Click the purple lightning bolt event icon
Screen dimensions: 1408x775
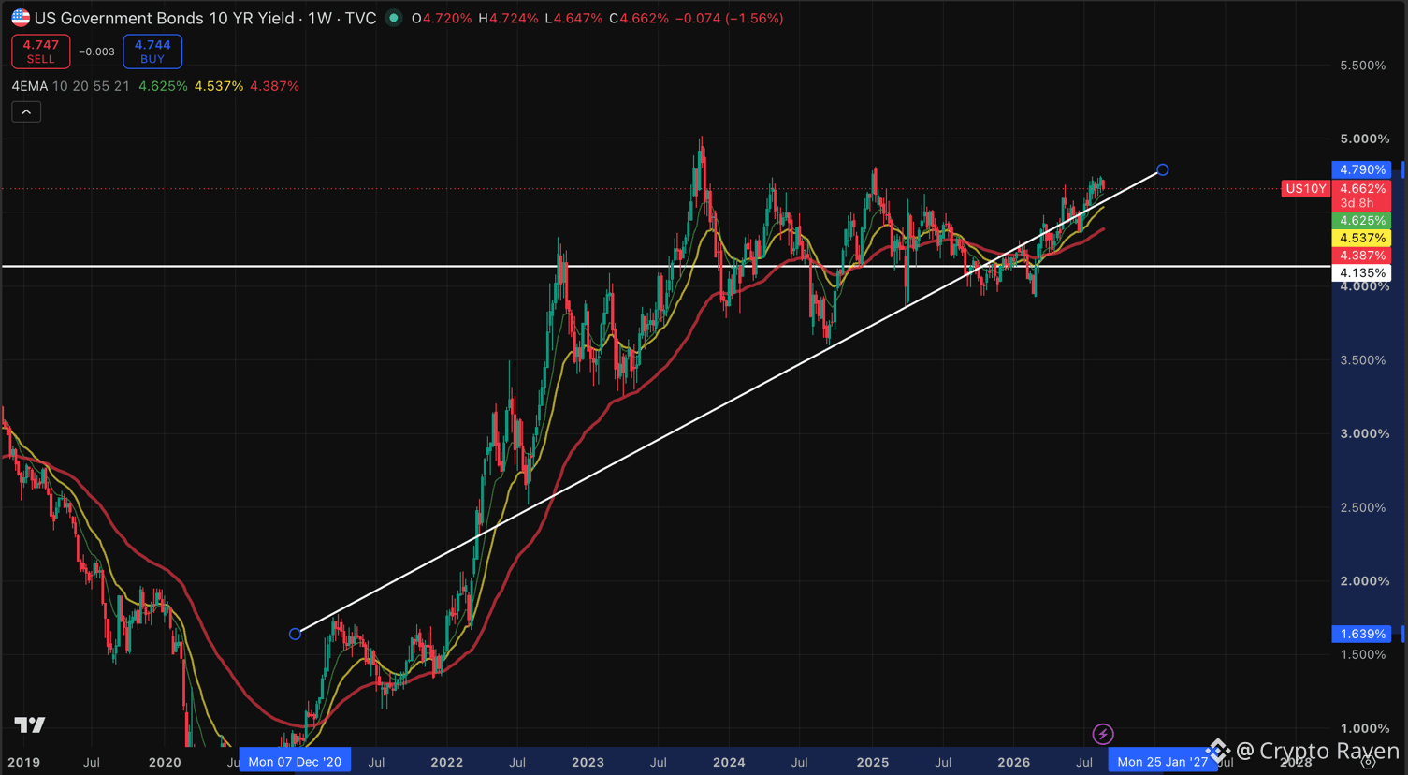click(1103, 735)
